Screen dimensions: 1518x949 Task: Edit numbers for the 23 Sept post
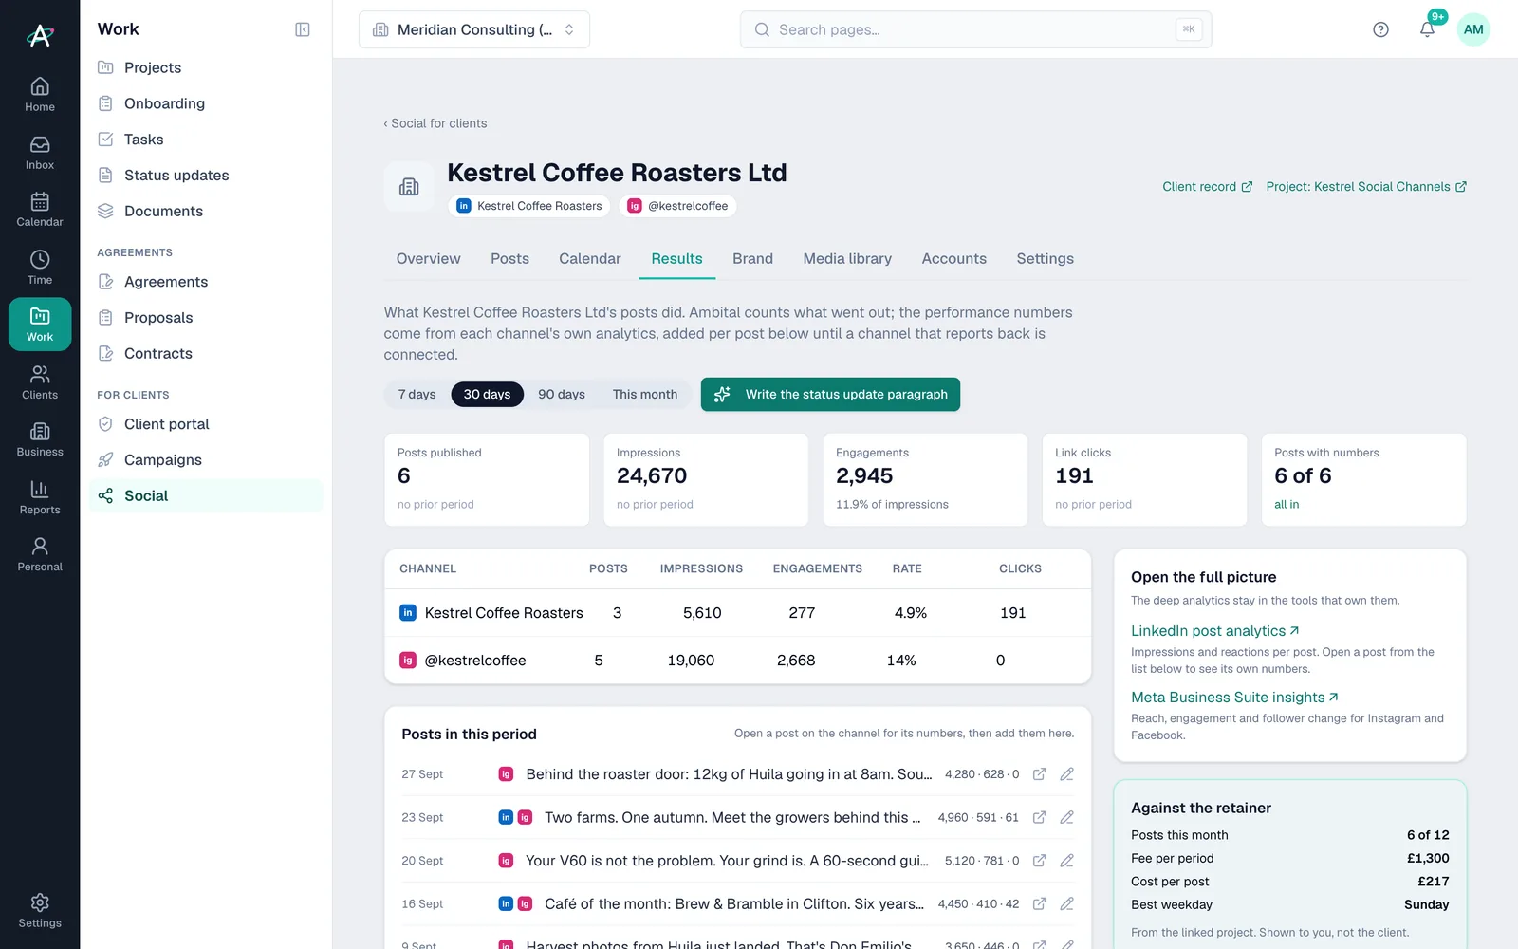(x=1067, y=817)
